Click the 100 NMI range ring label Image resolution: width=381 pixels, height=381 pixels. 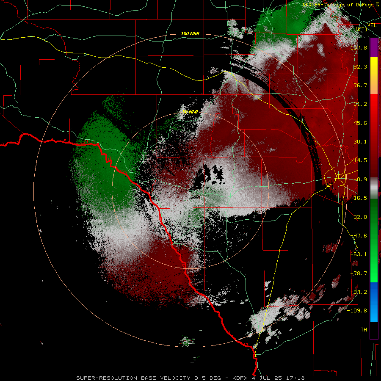click(190, 33)
